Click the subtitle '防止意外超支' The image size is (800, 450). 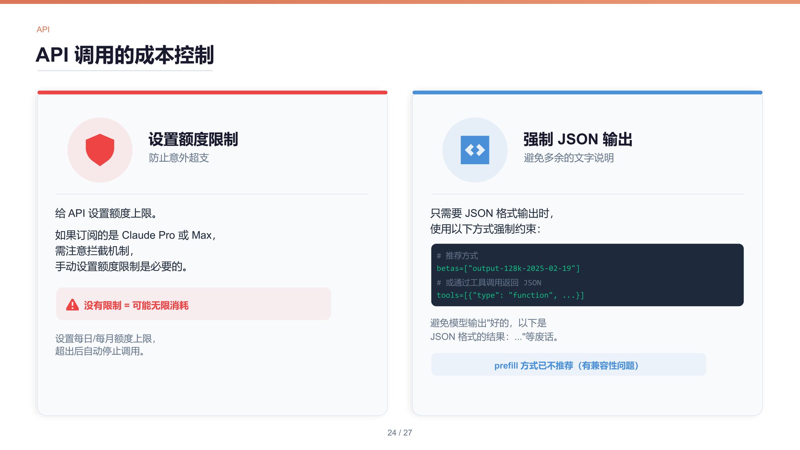(x=179, y=158)
